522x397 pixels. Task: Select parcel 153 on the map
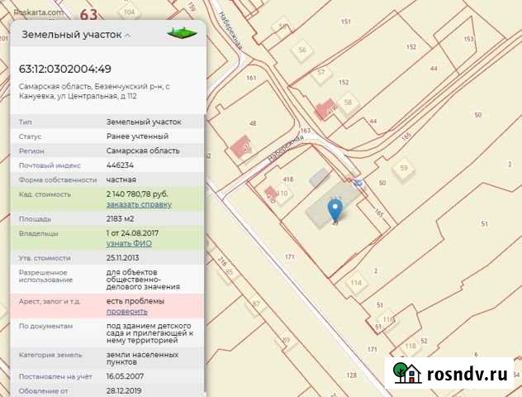pos(468,39)
